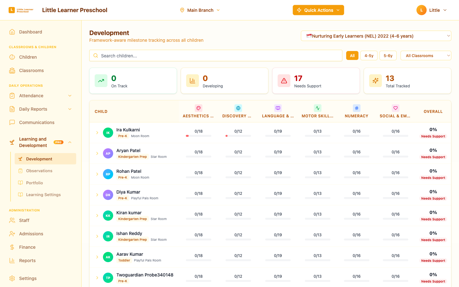Viewport: 459px width, 287px height.
Task: Click the Discovery globe icon in header
Action: pyautogui.click(x=238, y=108)
